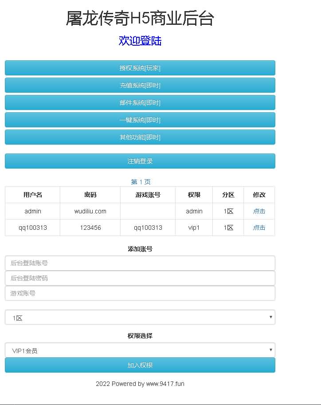
Task: Click the 用户名 column header
Action: point(32,195)
